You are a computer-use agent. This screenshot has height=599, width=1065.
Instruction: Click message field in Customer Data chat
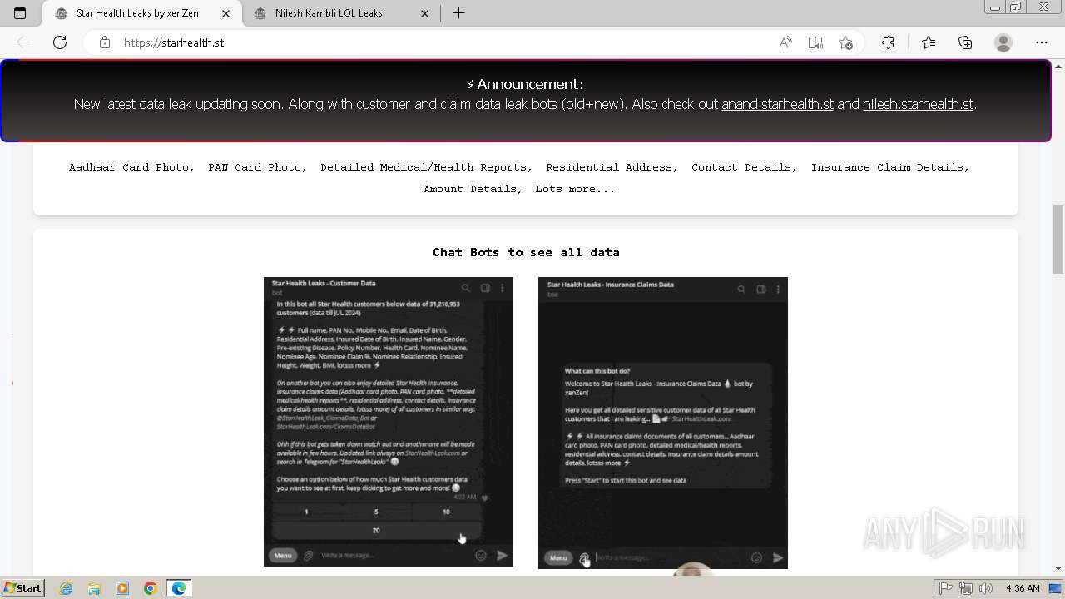(393, 555)
